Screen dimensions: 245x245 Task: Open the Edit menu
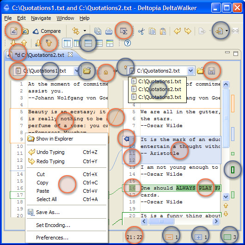tap(21, 18)
